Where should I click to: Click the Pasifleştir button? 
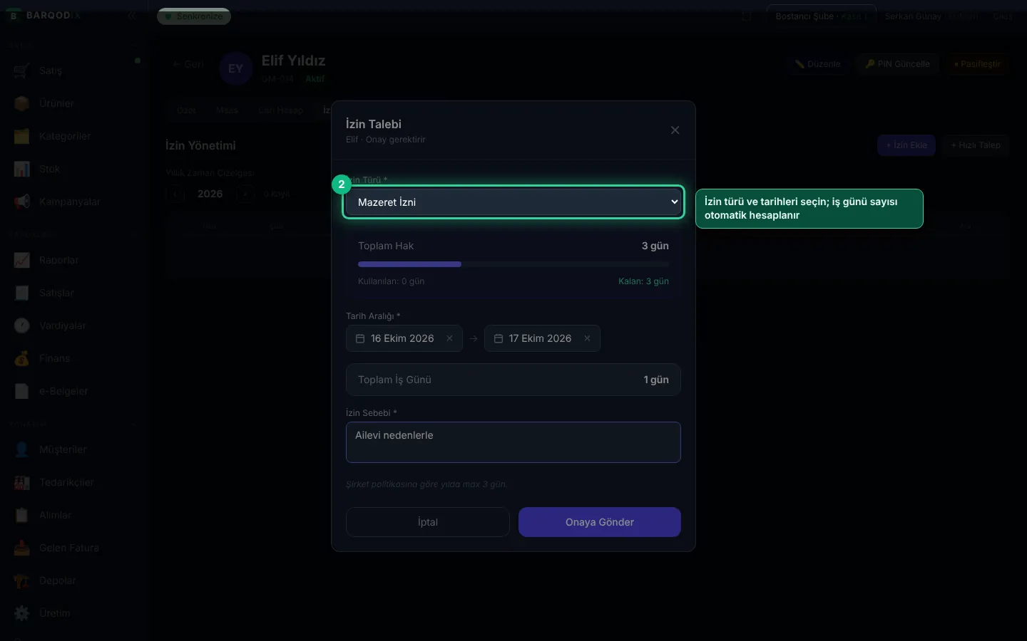pos(978,64)
